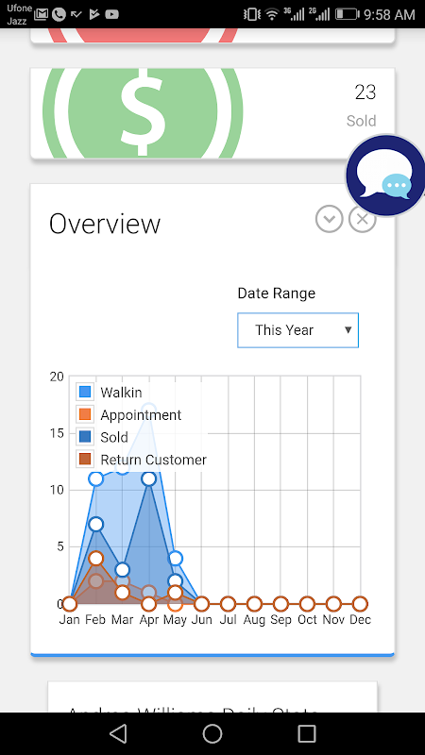The width and height of the screenshot is (425, 755).
Task: Tap the 'Jul' axis label
Action: pyautogui.click(x=228, y=620)
